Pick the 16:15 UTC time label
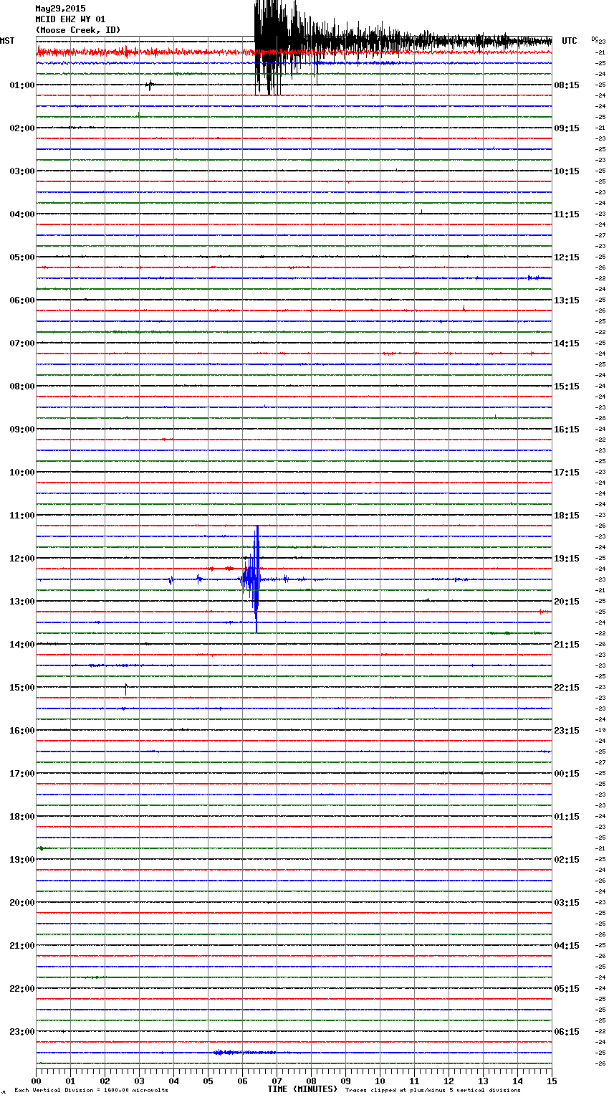This screenshot has width=609, height=1100. click(x=567, y=430)
